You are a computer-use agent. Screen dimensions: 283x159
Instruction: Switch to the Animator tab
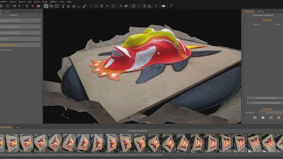click(249, 11)
